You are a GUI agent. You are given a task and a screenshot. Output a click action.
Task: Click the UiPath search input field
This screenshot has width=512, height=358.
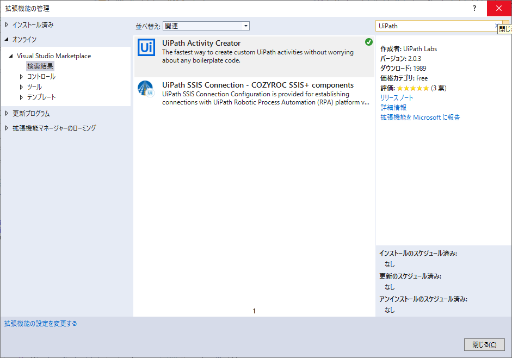(x=435, y=26)
